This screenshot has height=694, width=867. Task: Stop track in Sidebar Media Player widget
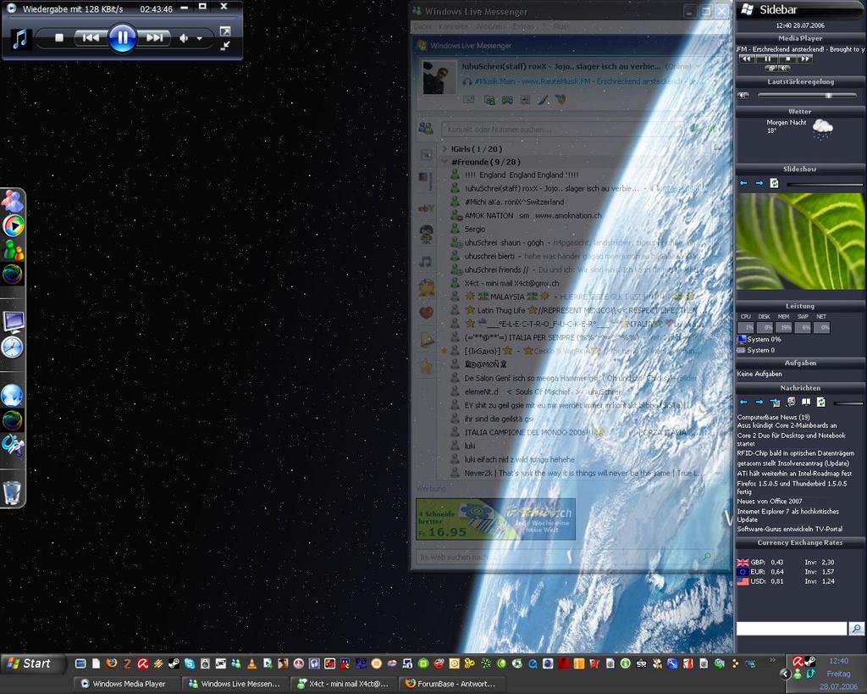787,58
